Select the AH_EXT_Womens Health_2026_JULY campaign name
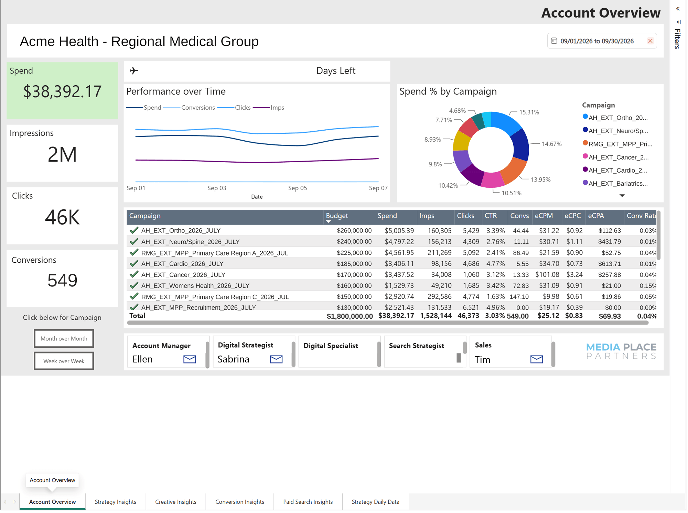 click(195, 285)
